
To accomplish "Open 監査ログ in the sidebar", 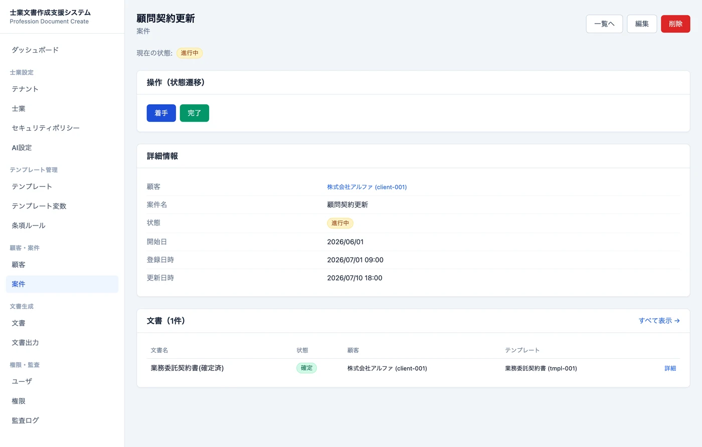I will (62, 420).
